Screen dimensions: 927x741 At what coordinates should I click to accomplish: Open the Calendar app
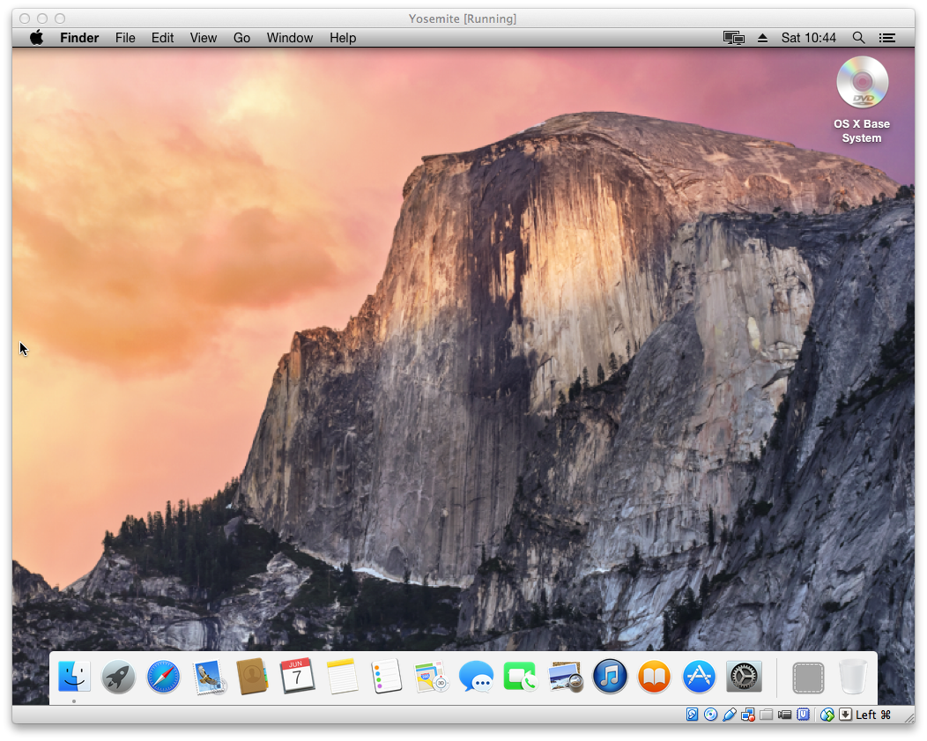[x=296, y=677]
